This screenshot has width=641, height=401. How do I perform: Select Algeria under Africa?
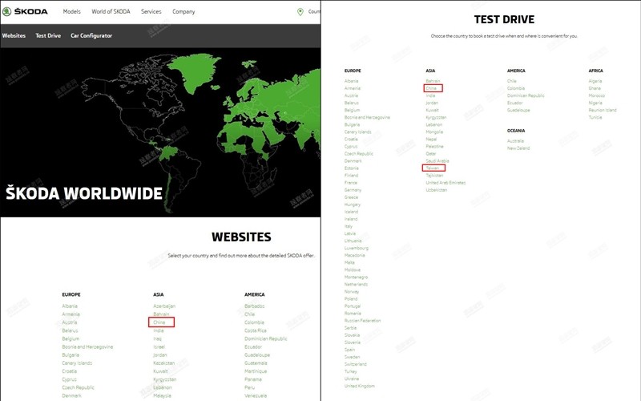tap(595, 81)
